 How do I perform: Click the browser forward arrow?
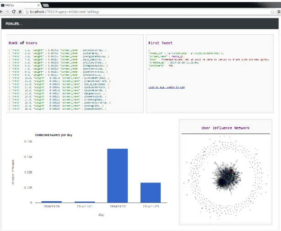[x=7, y=11]
